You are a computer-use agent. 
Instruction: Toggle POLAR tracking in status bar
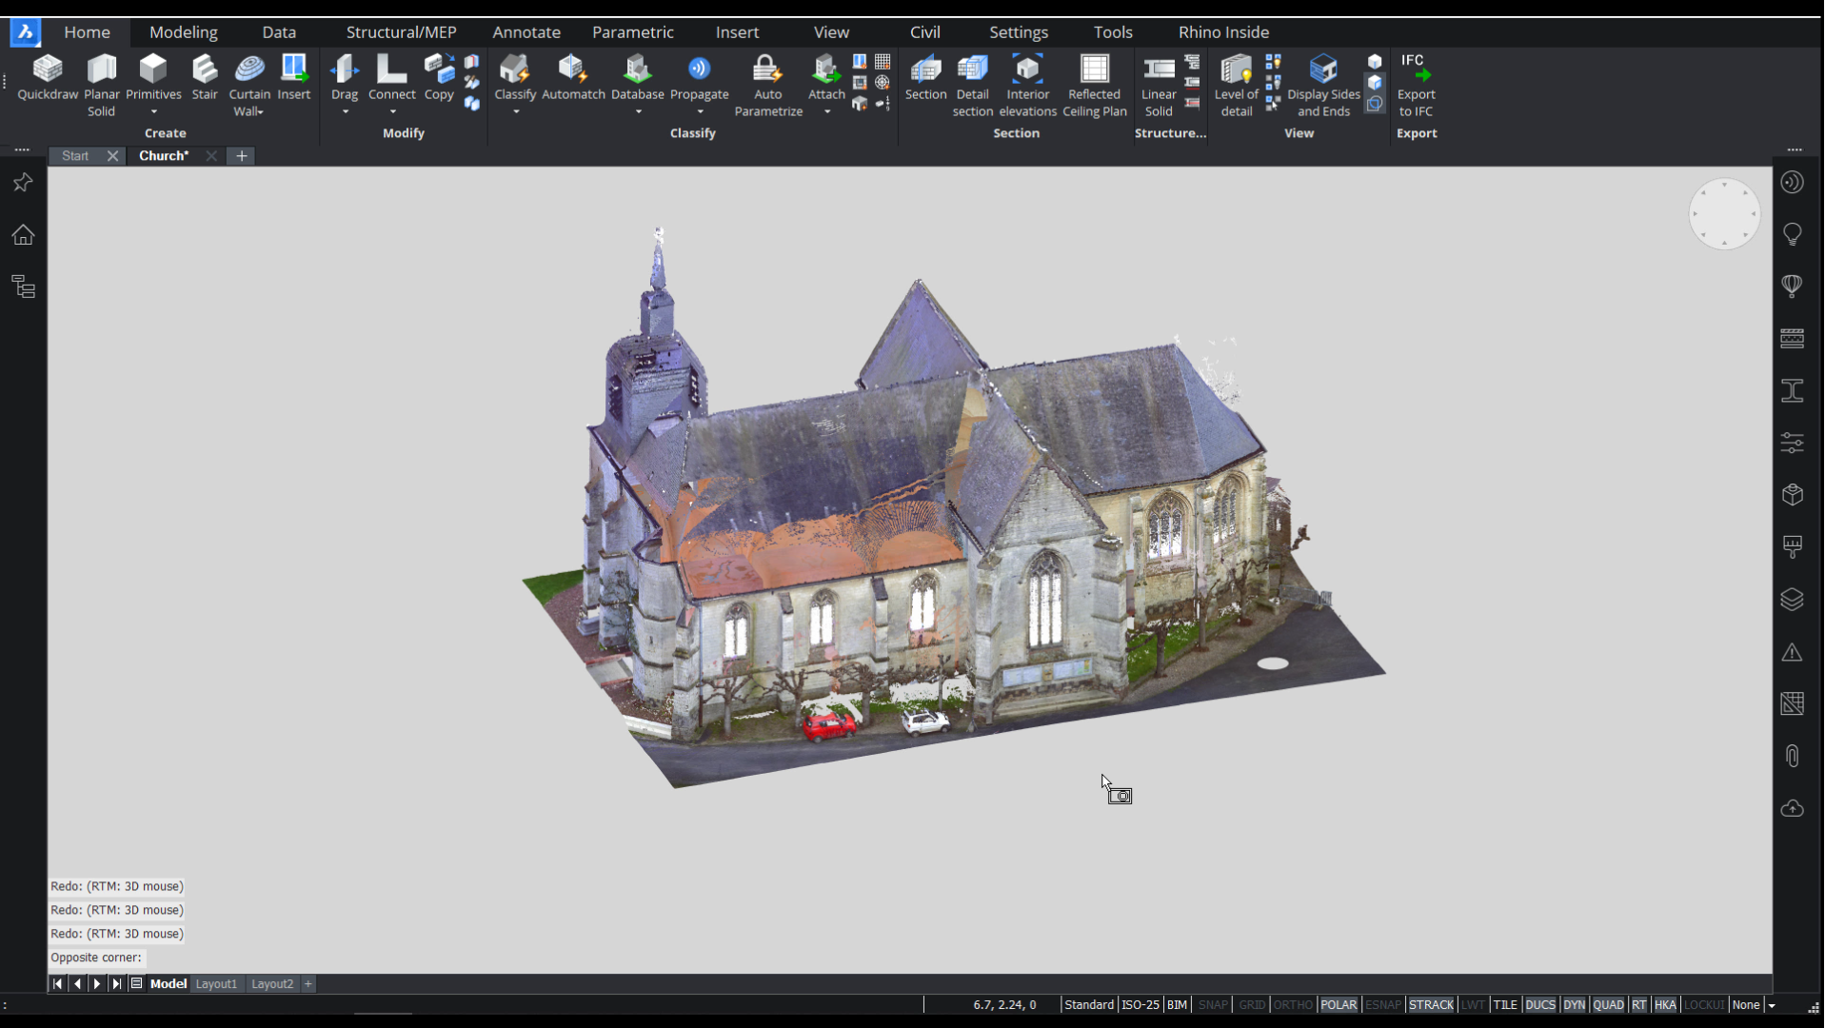(x=1338, y=1005)
